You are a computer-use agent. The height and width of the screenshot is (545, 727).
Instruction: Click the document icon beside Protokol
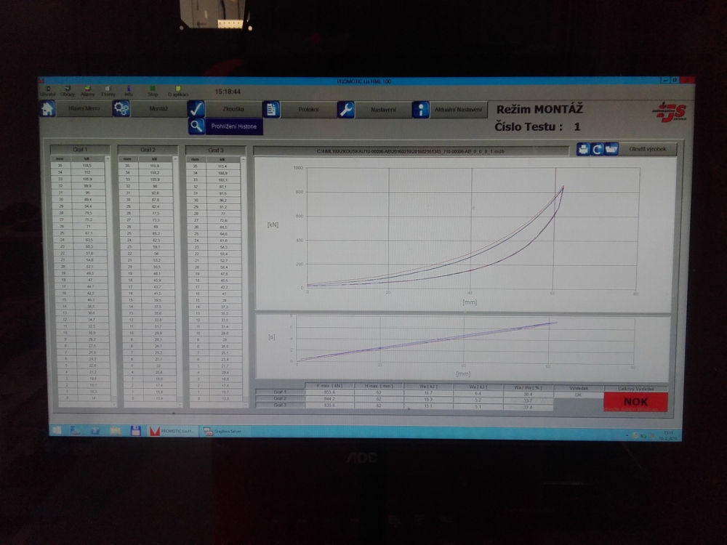(x=271, y=109)
